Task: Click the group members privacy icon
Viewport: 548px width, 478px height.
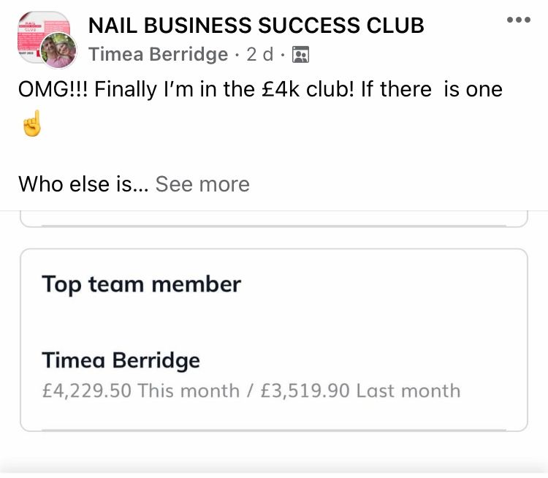Action: point(300,55)
